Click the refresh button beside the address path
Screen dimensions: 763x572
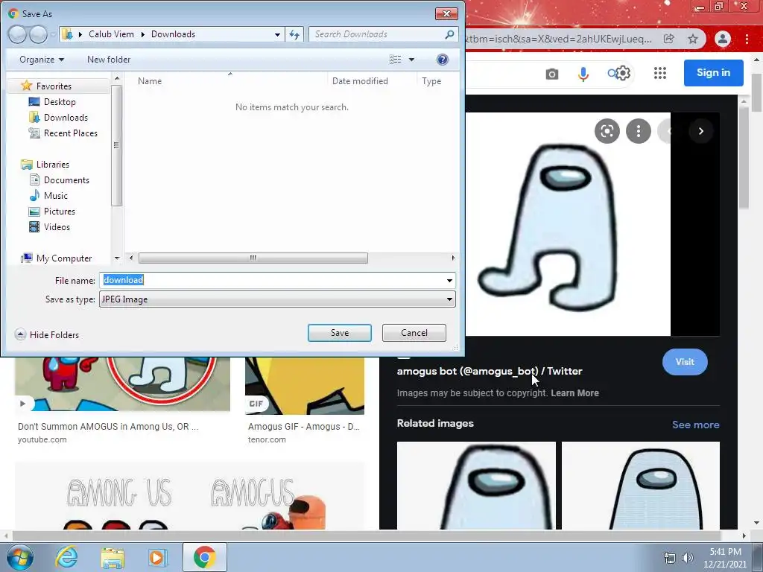click(x=294, y=34)
